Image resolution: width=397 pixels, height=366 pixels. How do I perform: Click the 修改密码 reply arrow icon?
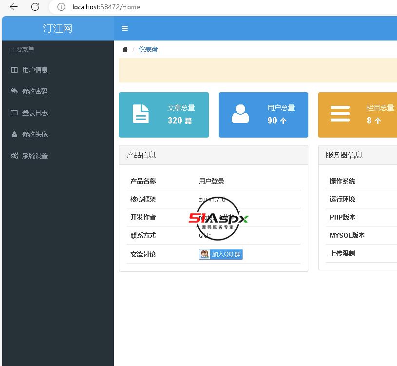coord(14,91)
